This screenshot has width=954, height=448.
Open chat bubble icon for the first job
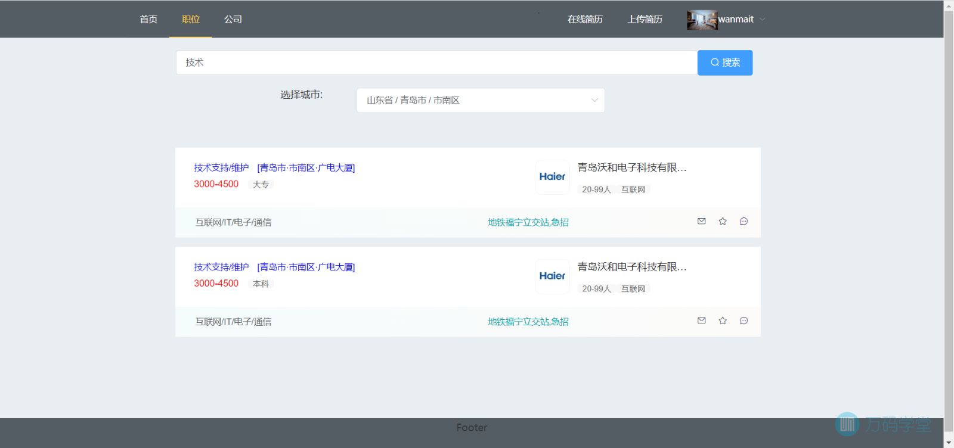coord(744,221)
